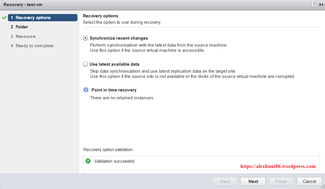This screenshot has width=325, height=189.
Task: Click the blue info icon for Point in time recovery
Action: click(86, 90)
